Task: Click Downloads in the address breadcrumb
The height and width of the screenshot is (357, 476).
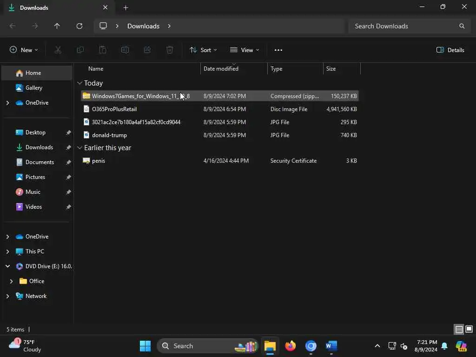Action: point(143,26)
